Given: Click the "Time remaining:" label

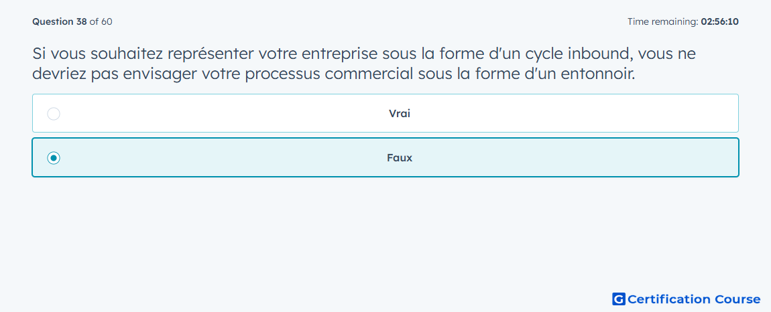Looking at the screenshot, I should coord(663,21).
